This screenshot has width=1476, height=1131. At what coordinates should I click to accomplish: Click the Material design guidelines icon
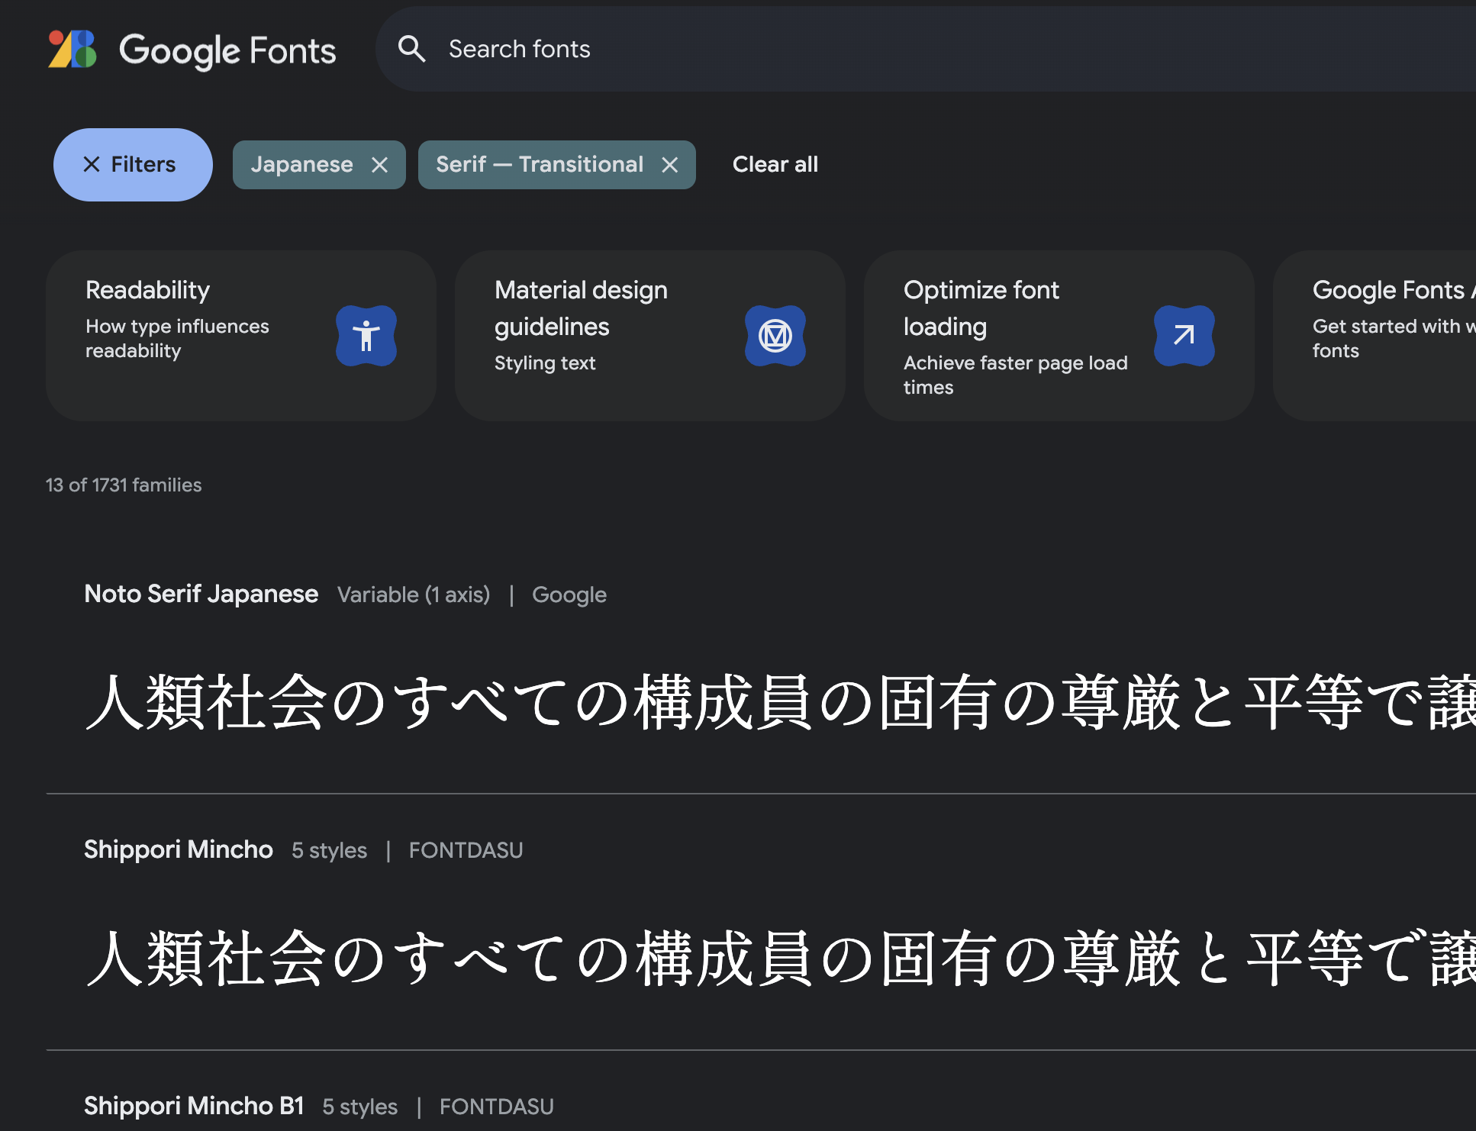[775, 336]
